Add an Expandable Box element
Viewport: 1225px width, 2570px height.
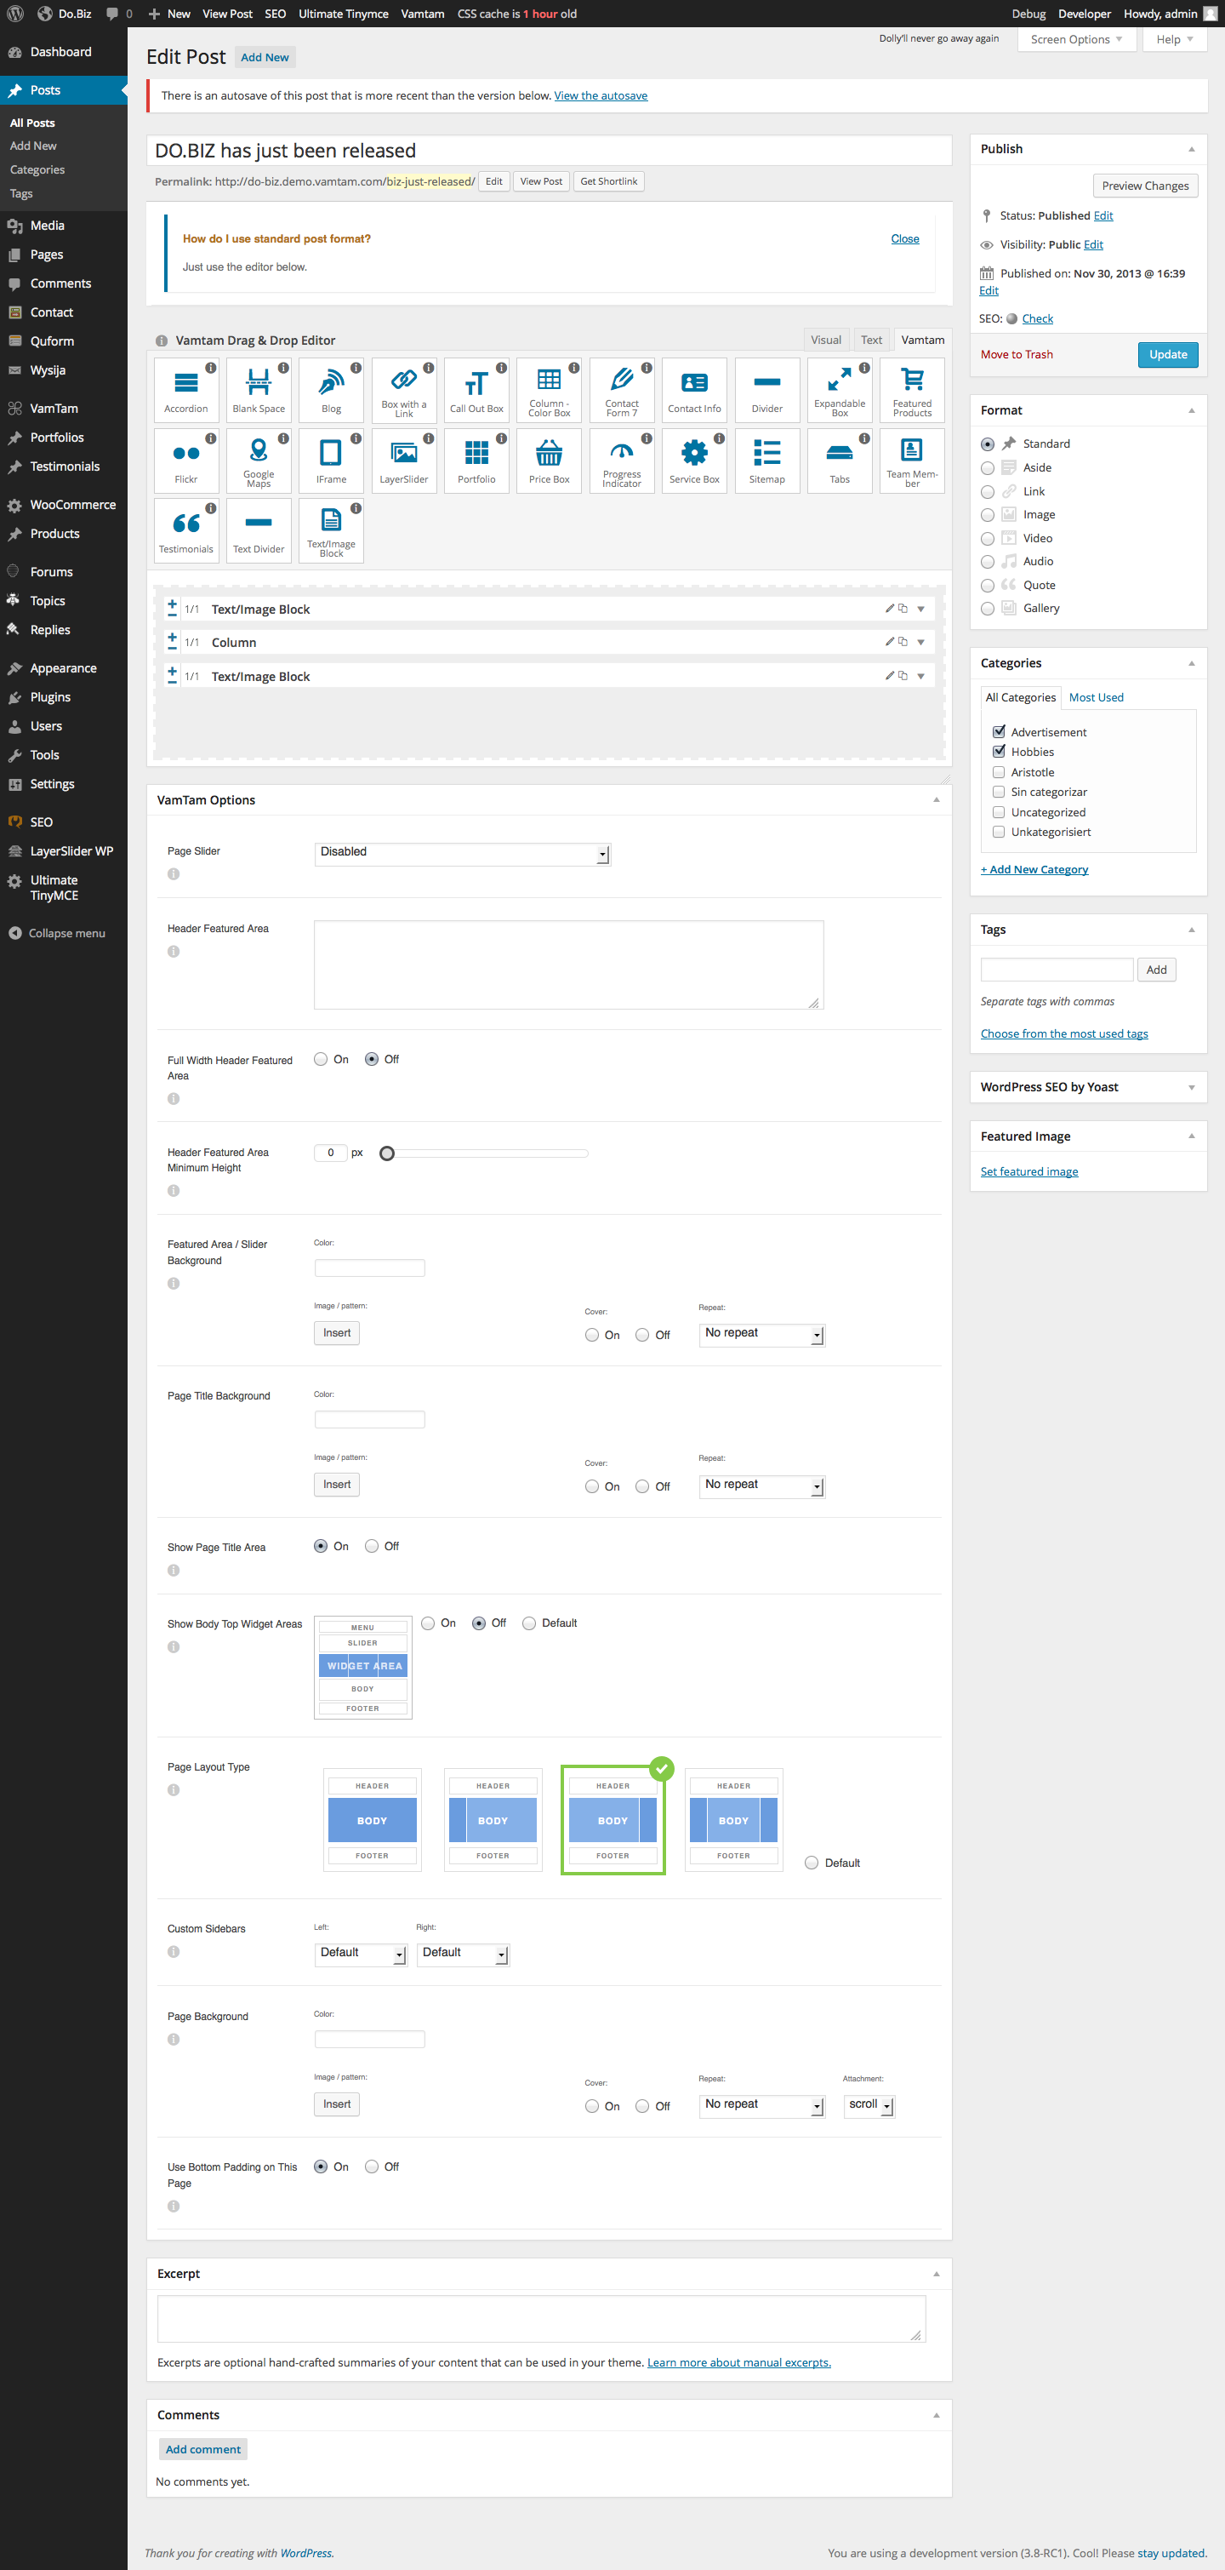point(840,390)
